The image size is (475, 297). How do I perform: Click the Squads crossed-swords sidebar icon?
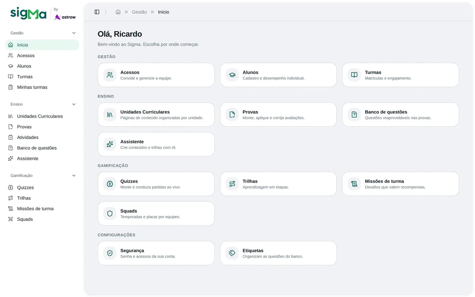point(11,219)
